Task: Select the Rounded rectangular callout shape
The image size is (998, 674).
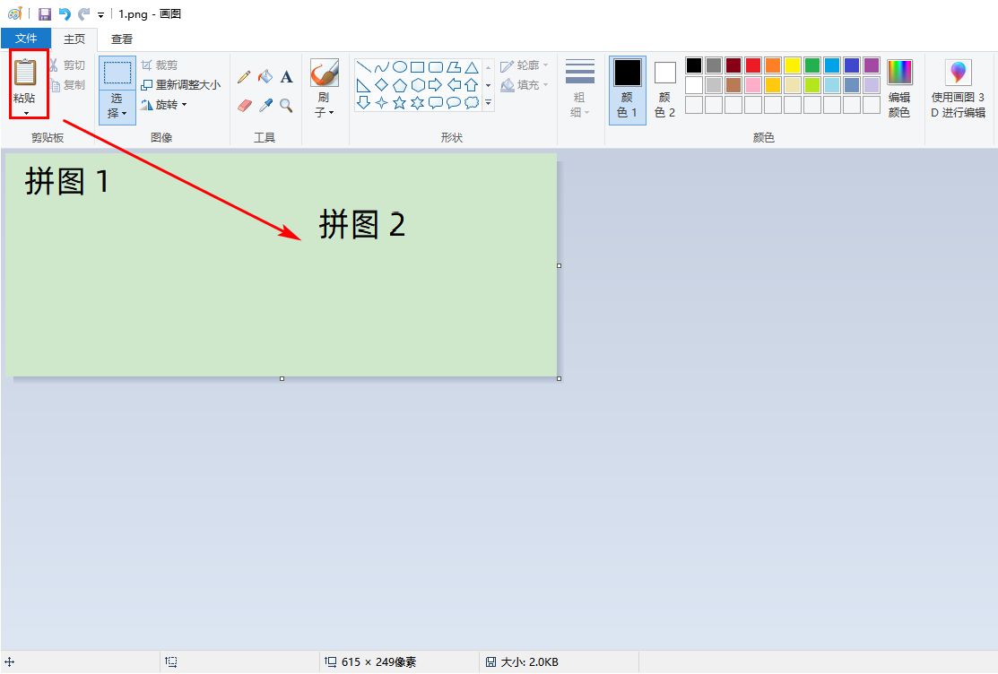Action: (x=436, y=102)
